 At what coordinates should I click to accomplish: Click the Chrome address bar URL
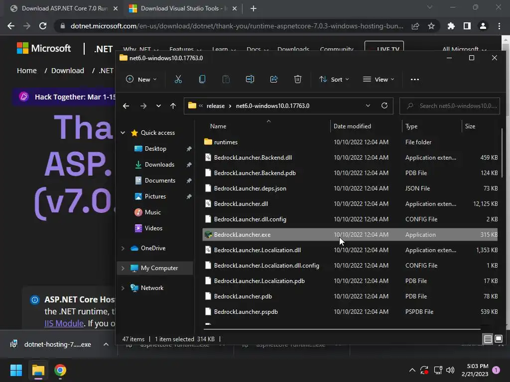pyautogui.click(x=237, y=26)
